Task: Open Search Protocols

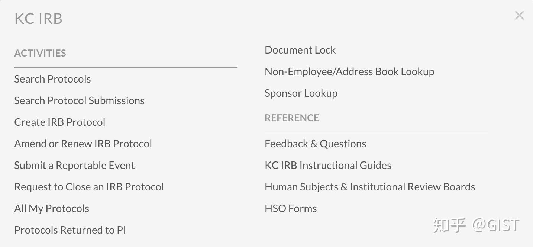Action: click(x=52, y=79)
